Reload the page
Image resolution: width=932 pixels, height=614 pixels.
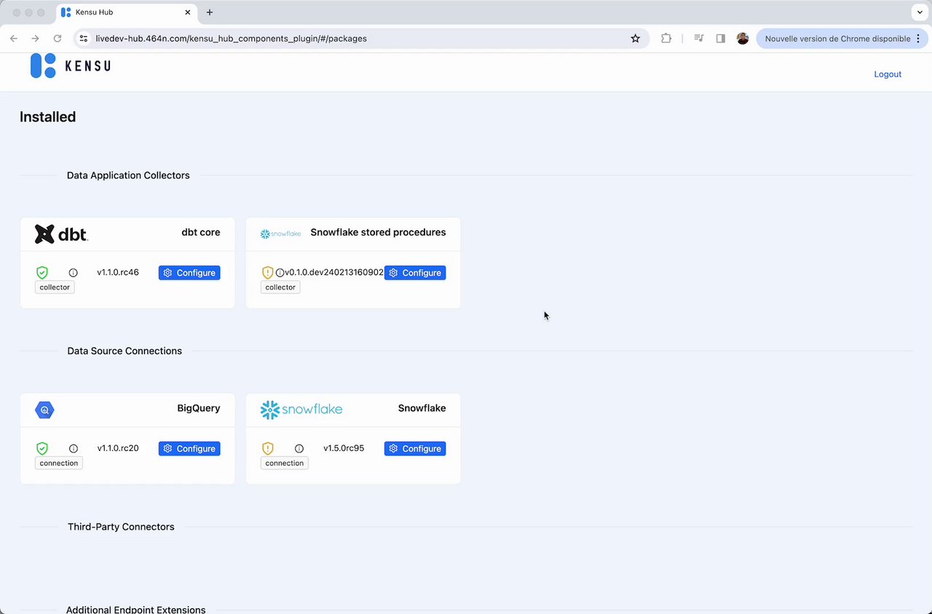[58, 39]
